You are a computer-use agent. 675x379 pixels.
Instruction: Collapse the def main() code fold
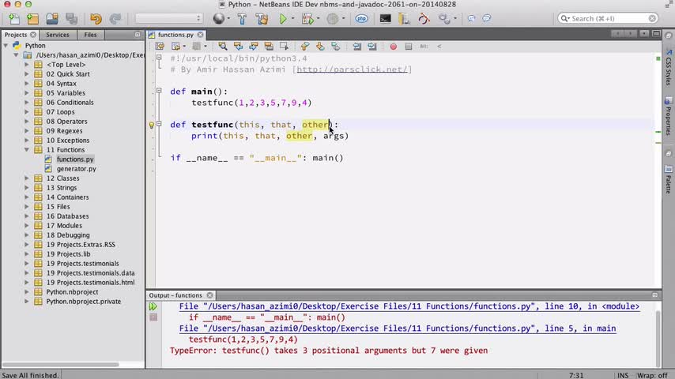(x=159, y=91)
